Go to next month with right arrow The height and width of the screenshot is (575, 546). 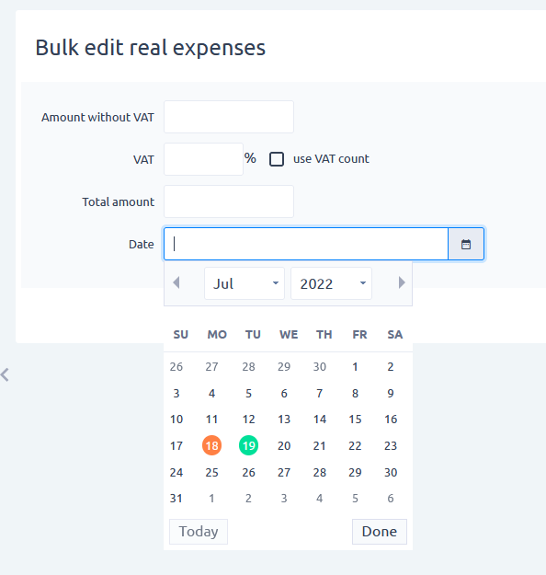[x=402, y=282]
